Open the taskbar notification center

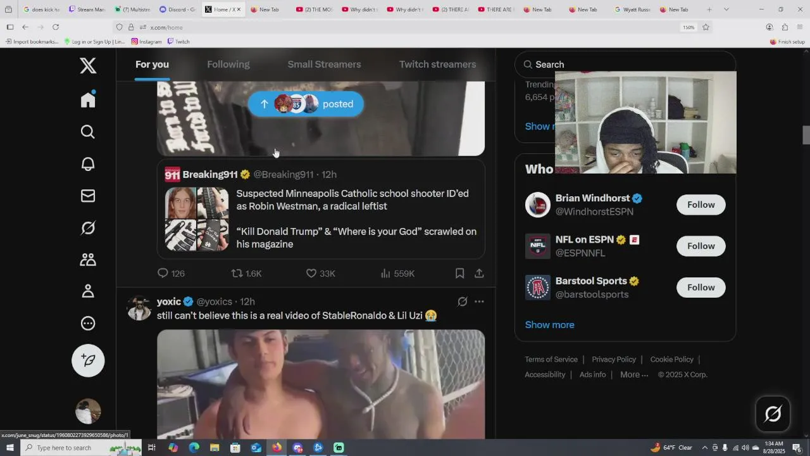[x=797, y=448]
